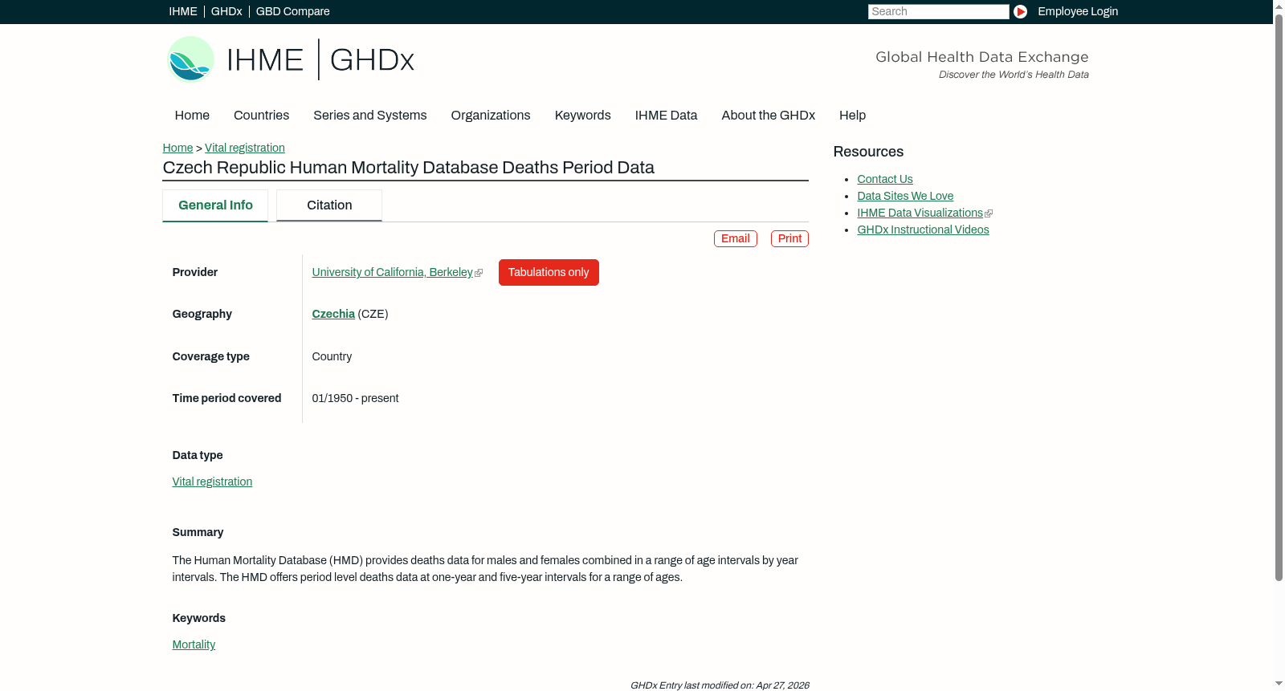Open the Organizations menu item

[491, 116]
